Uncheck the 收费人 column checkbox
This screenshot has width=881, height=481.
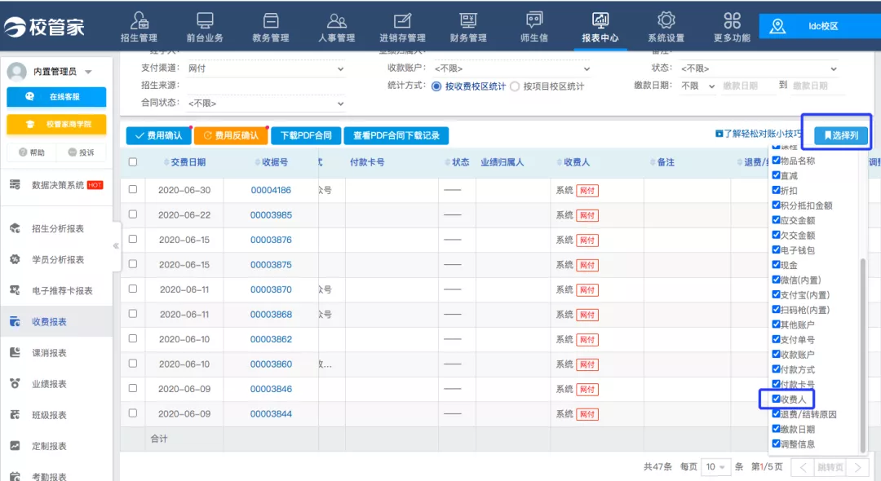(775, 400)
